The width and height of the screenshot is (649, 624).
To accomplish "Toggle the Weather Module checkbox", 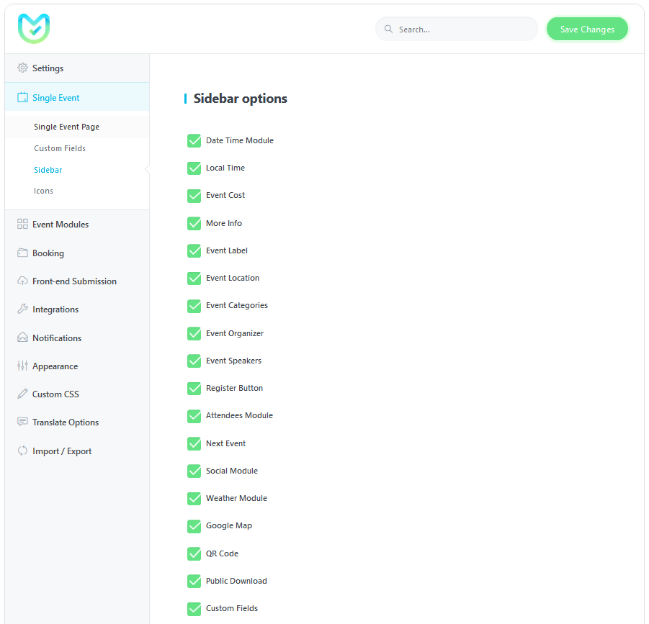I will [194, 499].
